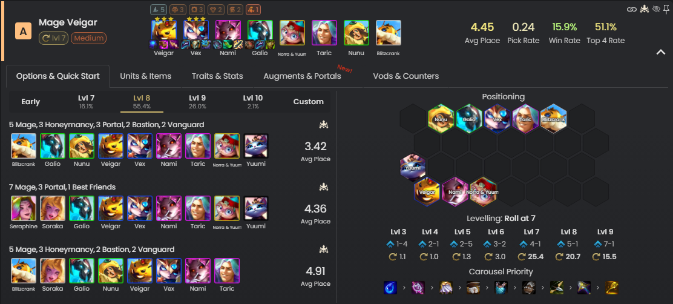Screen dimensions: 673x304
Task: Open the Vods & Counters tab
Action: pyautogui.click(x=405, y=76)
